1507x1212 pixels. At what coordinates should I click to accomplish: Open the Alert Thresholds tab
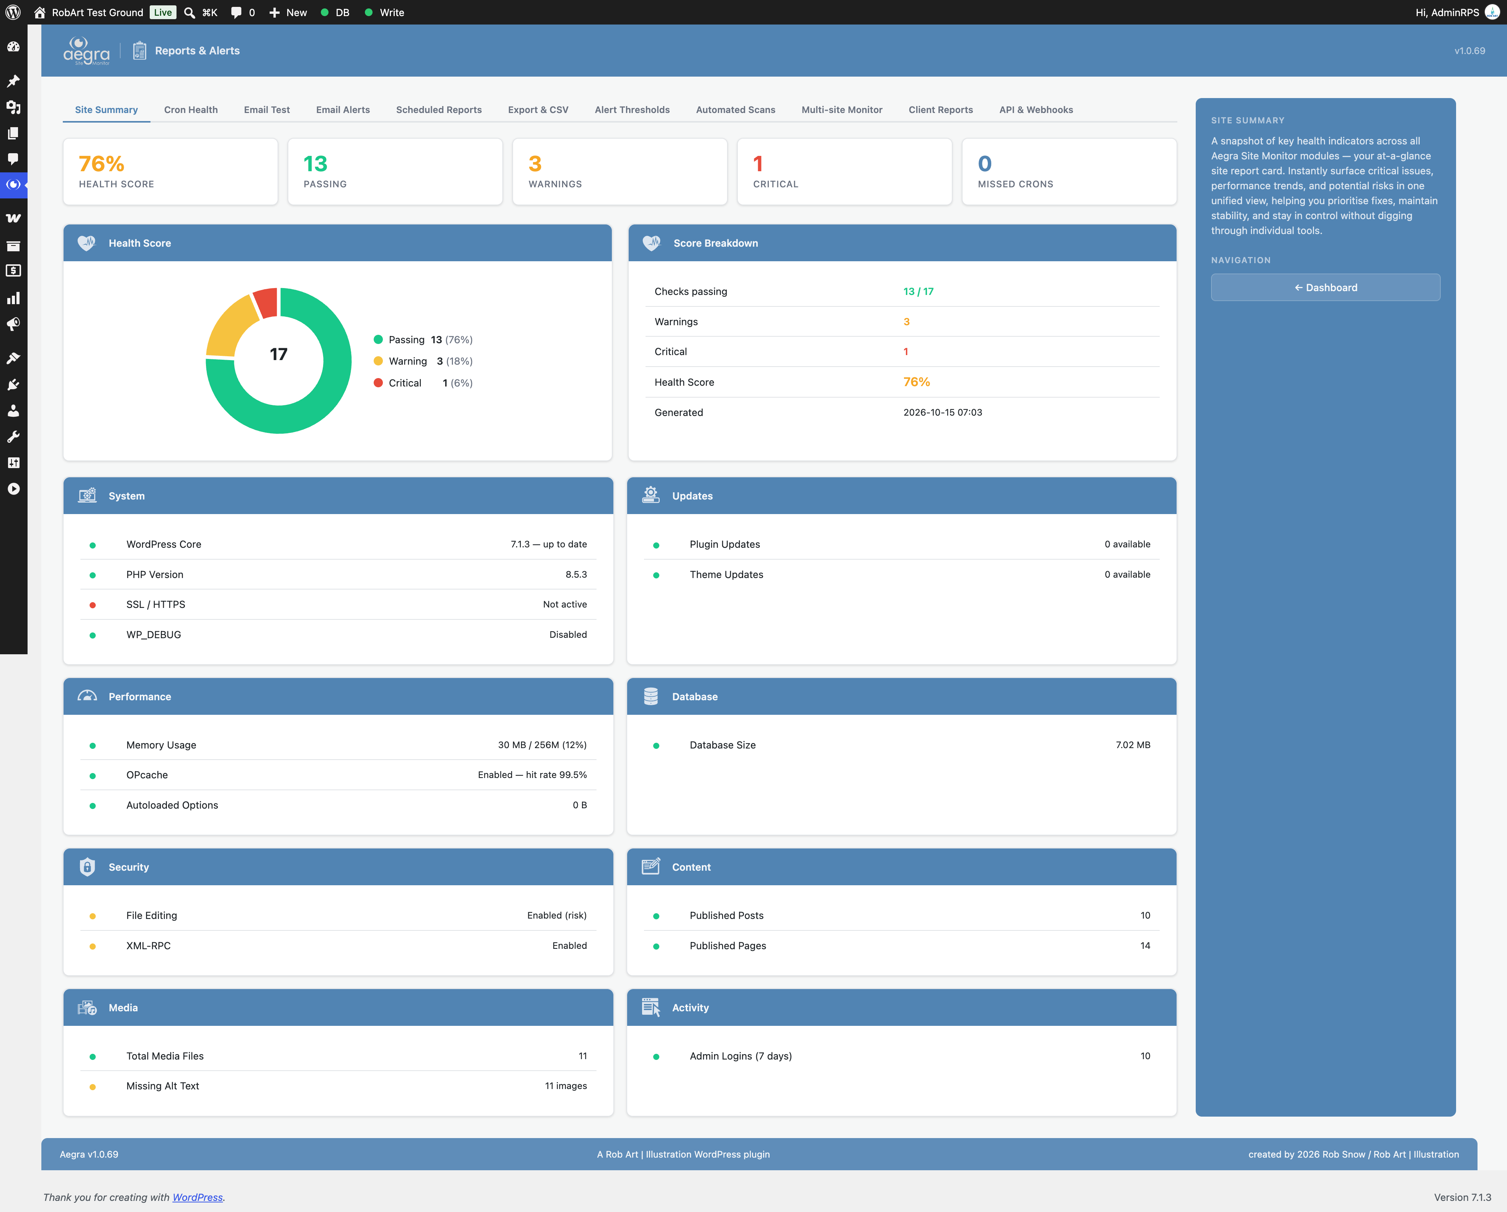click(x=632, y=110)
